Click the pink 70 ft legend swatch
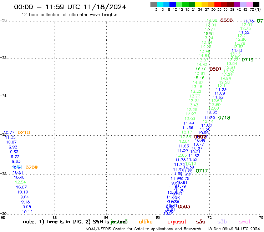264x232 pixels. 250,4
